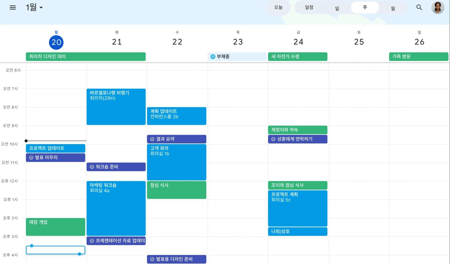Screen dimensions: 450x264
Task: Open the 매장 개업 event
Action: click(55, 227)
